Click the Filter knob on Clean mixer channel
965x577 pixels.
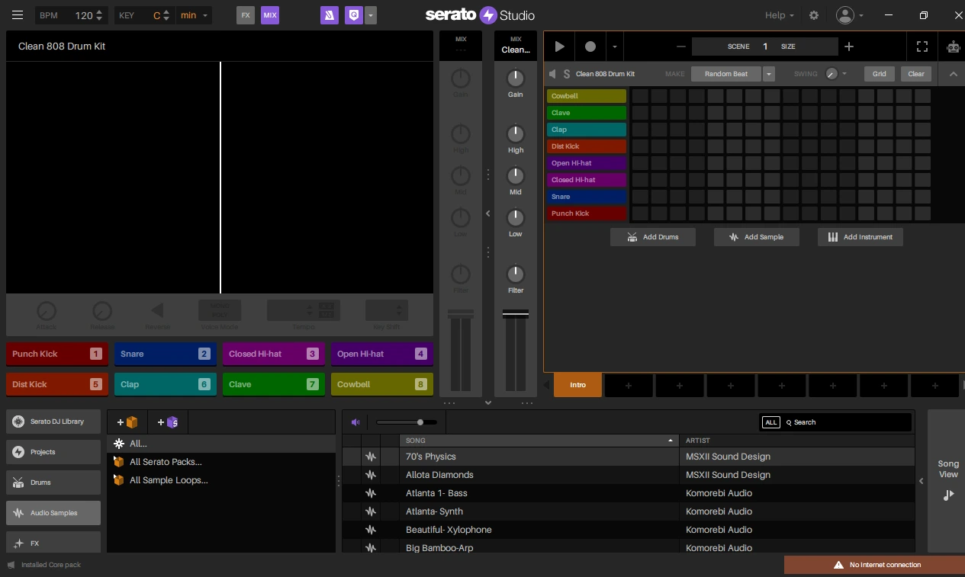click(516, 274)
